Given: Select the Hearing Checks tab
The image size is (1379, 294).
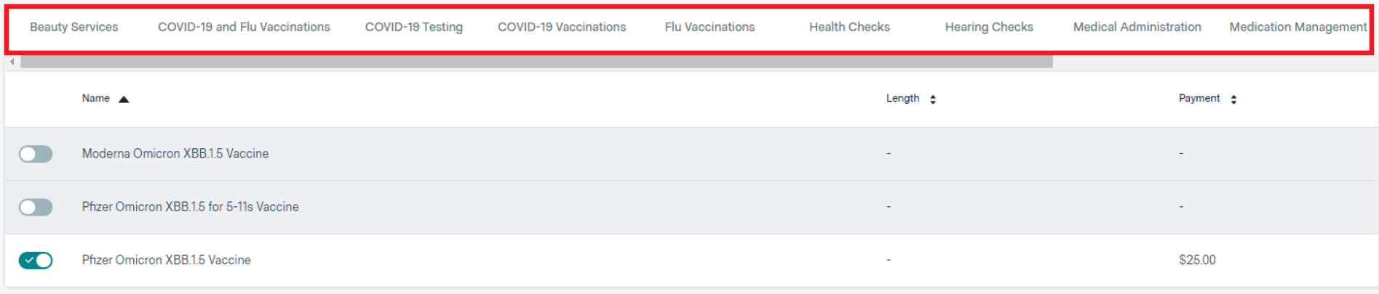Looking at the screenshot, I should [989, 27].
